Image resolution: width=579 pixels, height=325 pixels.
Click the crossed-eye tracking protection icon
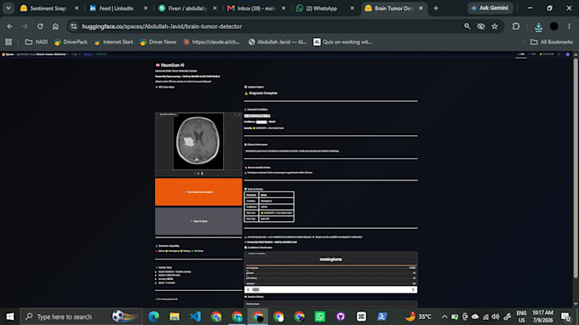click(481, 26)
